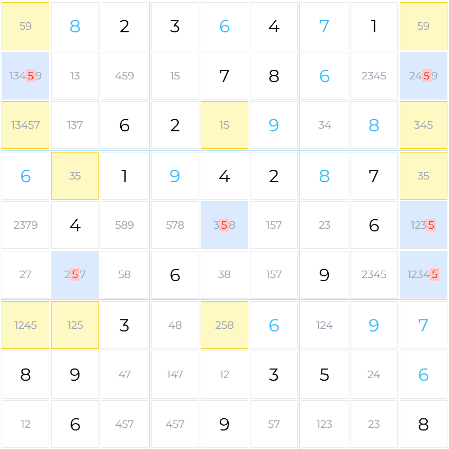Viewport: 449px width, 449px height.
Task: Click the cell showing candidates 589
Action: coord(124,225)
